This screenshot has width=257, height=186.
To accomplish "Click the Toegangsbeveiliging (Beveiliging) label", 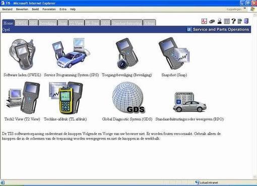I will (x=127, y=75).
